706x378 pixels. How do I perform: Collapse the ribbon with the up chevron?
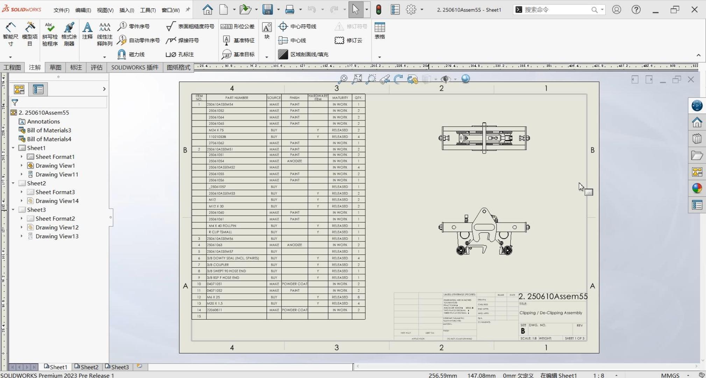coord(698,55)
